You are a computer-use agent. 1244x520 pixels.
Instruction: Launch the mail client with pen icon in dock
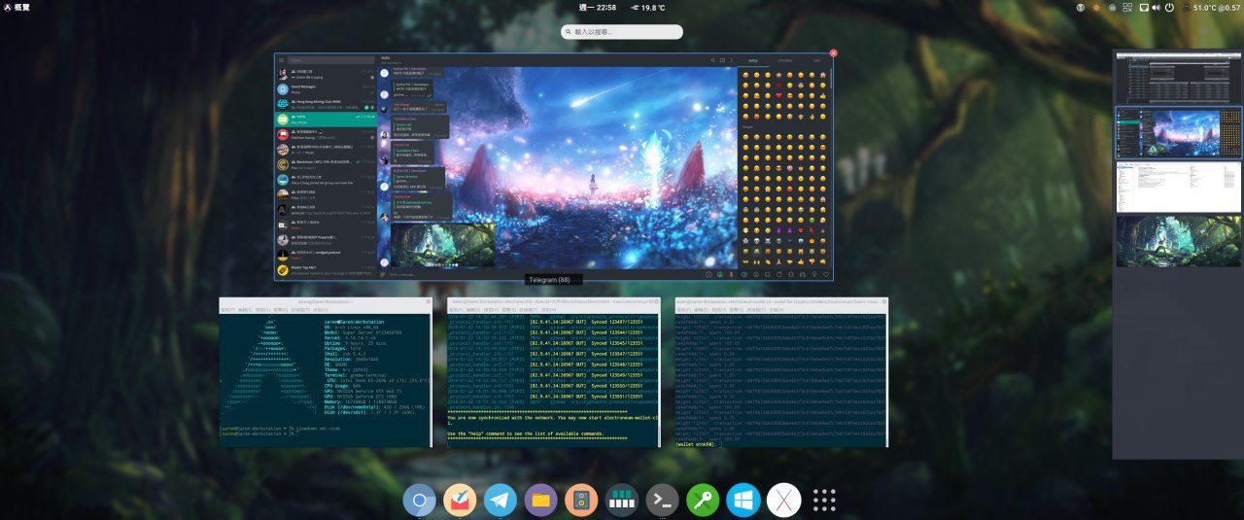coord(460,501)
